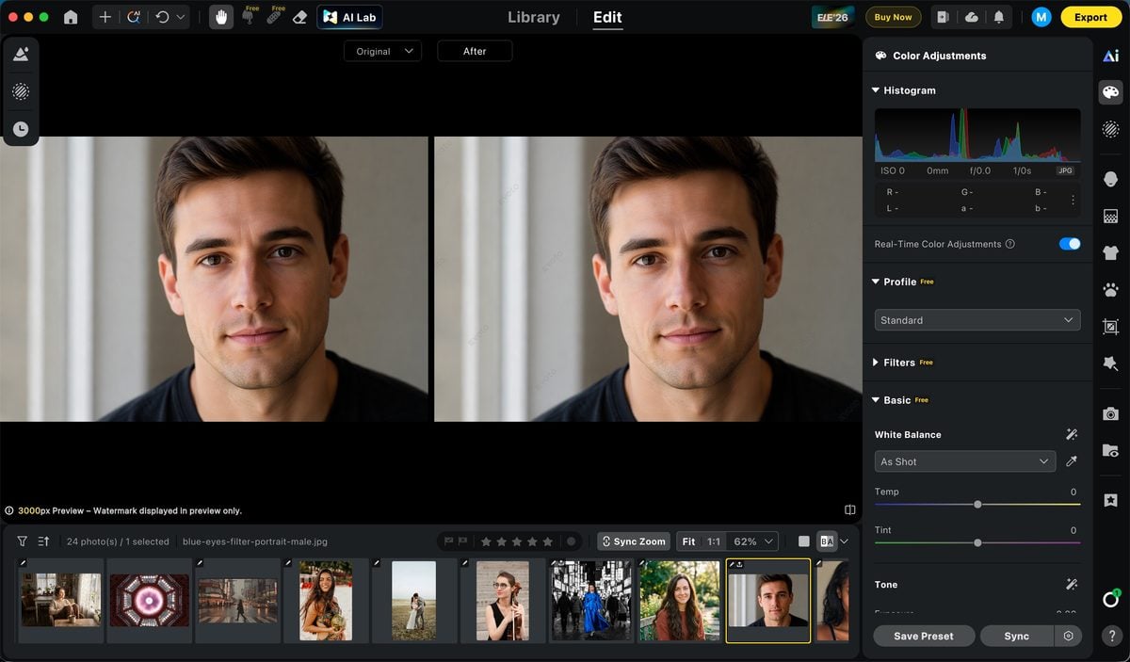This screenshot has width=1130, height=662.
Task: Open the M user account avatar
Action: point(1041,17)
